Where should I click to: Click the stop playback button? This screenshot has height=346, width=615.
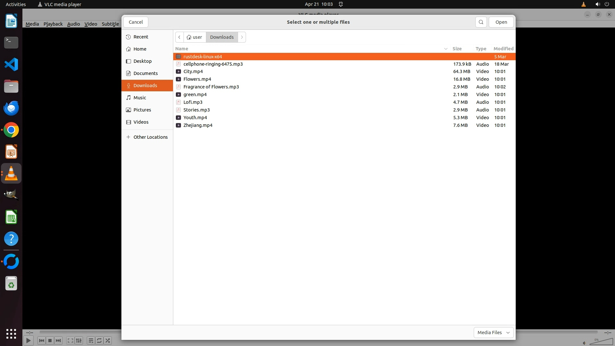coord(50,341)
